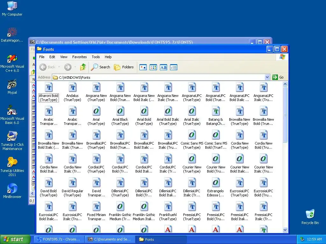Click the scroll down arrow of font list
Image resolution: width=326 pixels, height=244 pixels.
click(285, 230)
